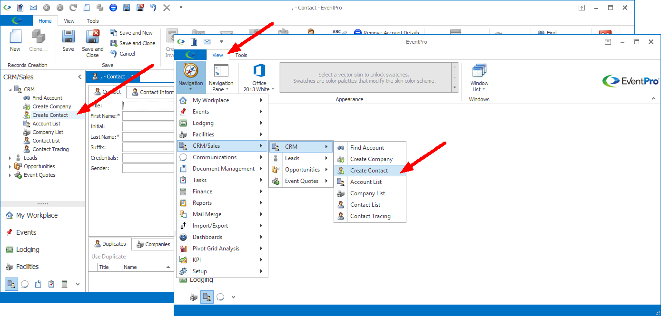Image resolution: width=661 pixels, height=316 pixels.
Task: Click Save and New in the ribbon
Action: click(131, 33)
